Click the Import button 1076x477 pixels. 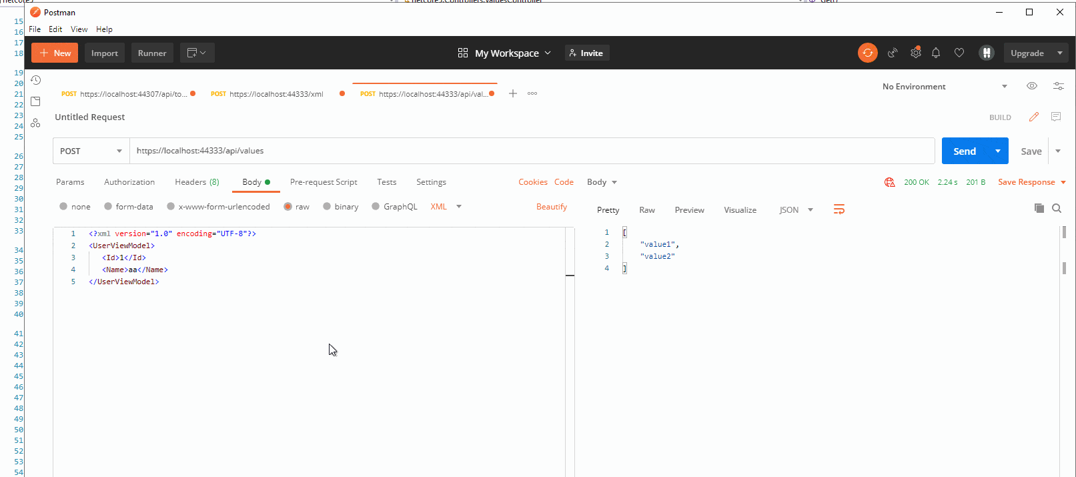105,53
